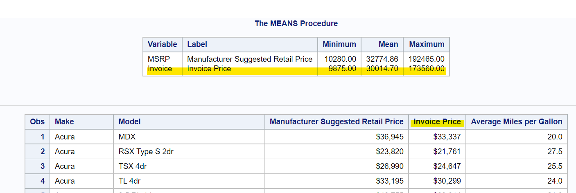The image size is (576, 193).
Task: Click the MSRP variable name
Action: [156, 59]
